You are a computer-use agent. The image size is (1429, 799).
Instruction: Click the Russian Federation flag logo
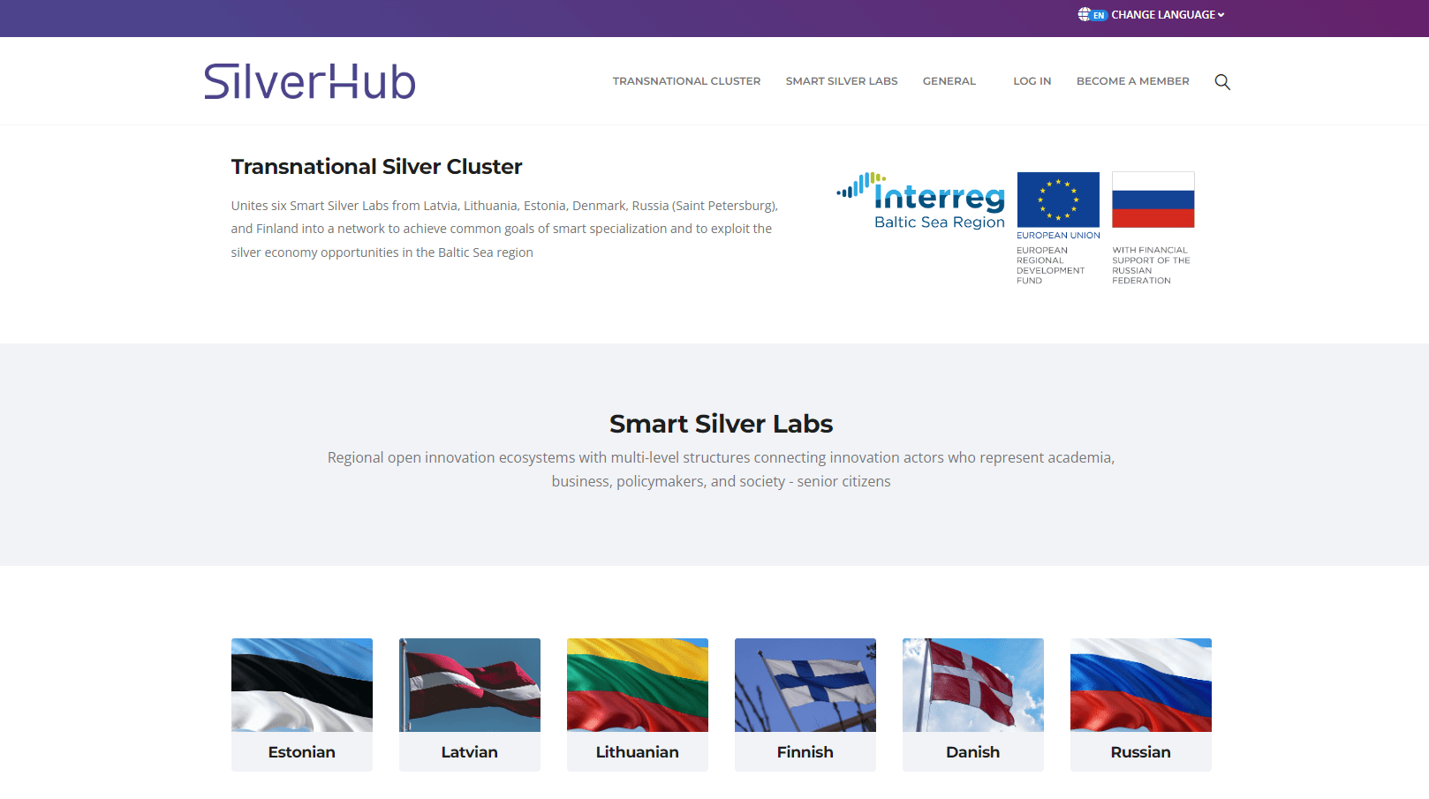point(1153,200)
